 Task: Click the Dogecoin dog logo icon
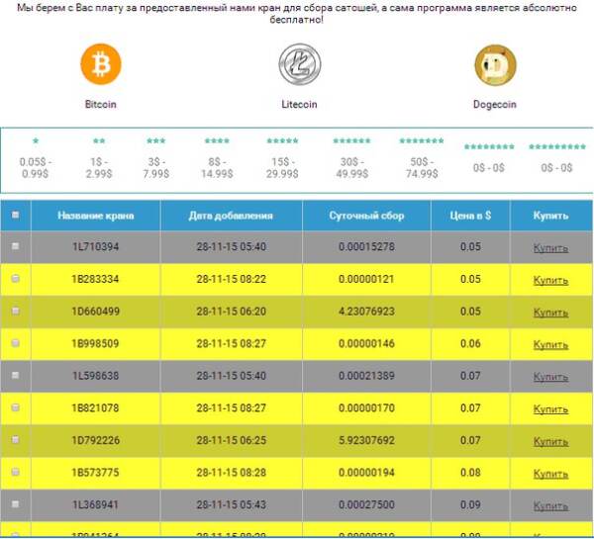[495, 65]
